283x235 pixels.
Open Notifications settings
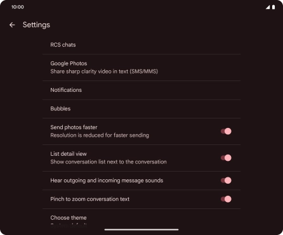141,90
